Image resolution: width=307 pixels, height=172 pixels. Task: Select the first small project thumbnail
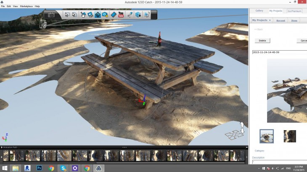[x=267, y=136]
